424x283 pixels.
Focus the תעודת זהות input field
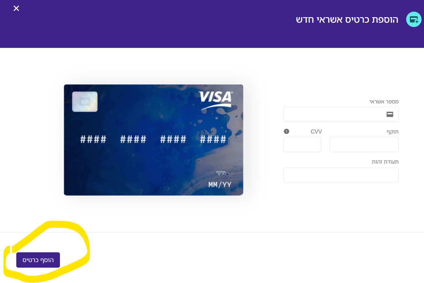[341, 175]
